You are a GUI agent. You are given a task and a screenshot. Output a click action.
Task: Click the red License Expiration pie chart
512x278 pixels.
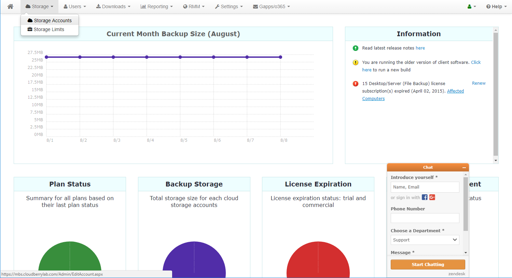[318, 260]
